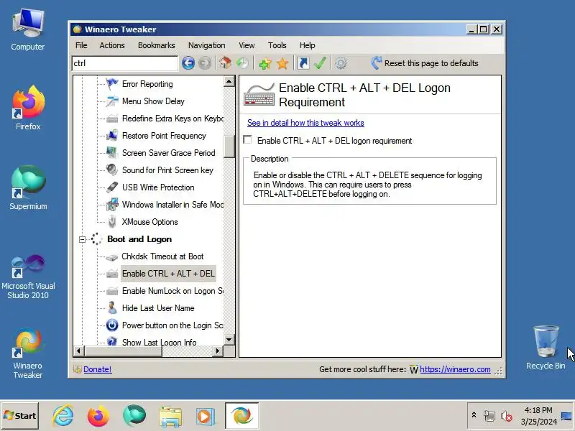575x431 pixels.
Task: Open the Help menu
Action: [307, 45]
